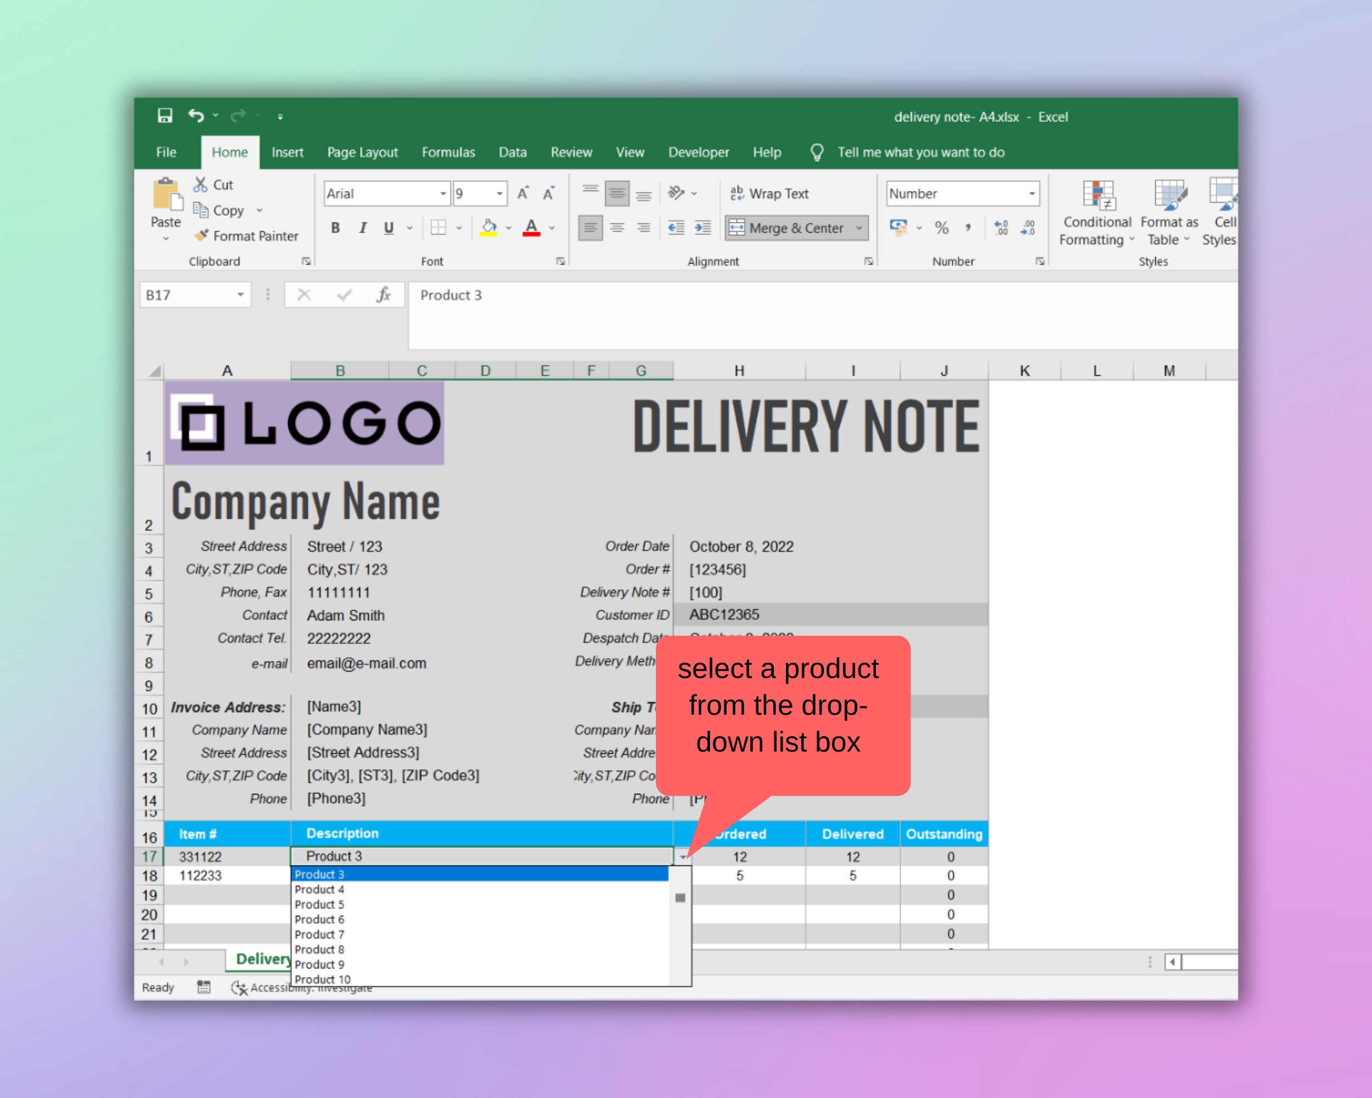Click the Insert Function (fx) icon

click(x=384, y=294)
